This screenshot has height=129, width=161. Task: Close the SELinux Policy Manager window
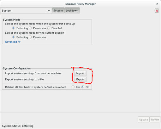coord(157,4)
